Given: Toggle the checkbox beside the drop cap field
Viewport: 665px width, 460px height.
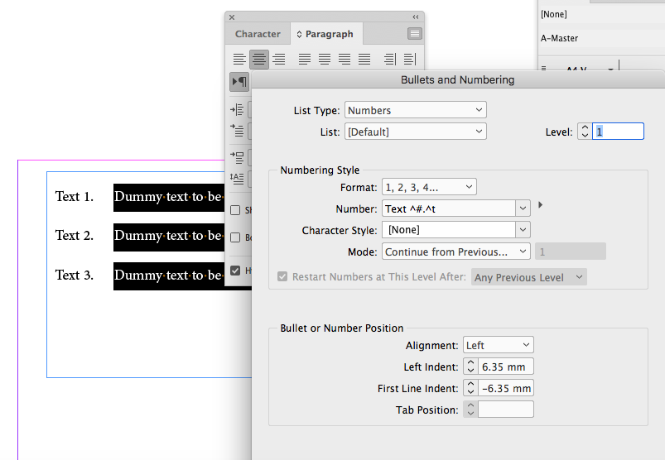Looking at the screenshot, I should pyautogui.click(x=236, y=210).
